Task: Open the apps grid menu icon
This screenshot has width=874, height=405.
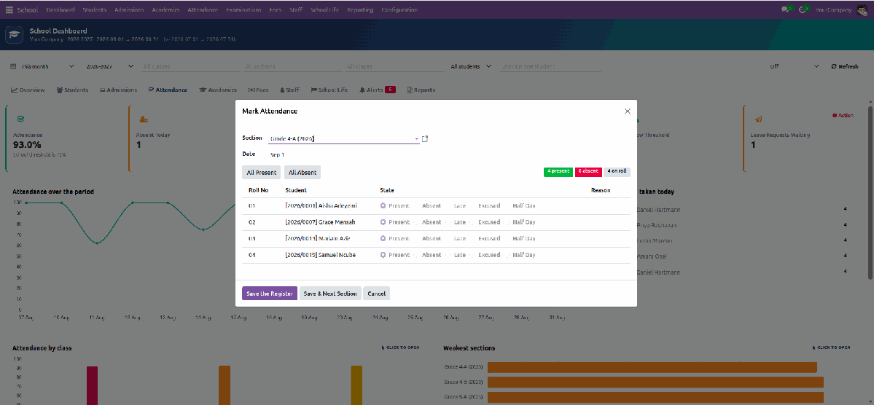Action: [9, 10]
